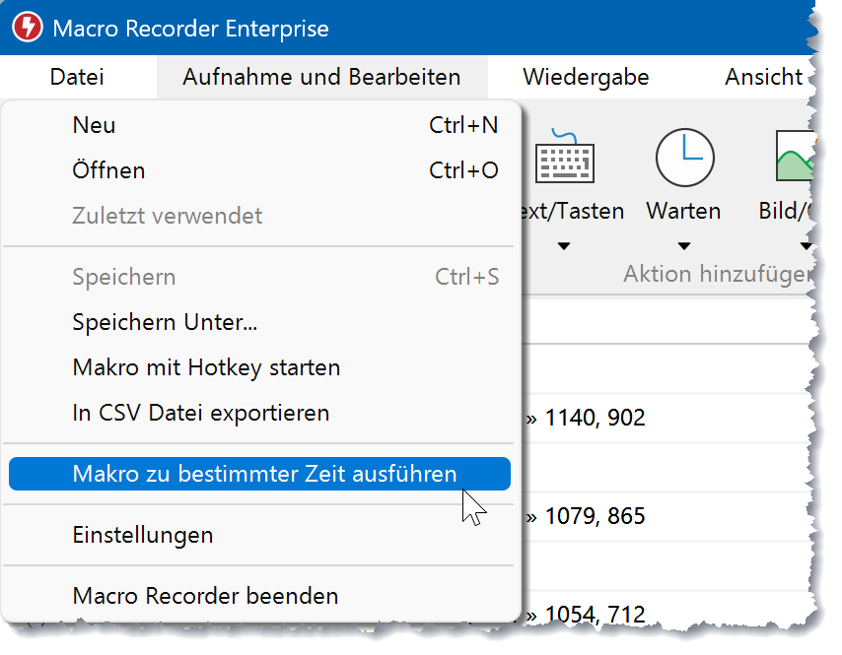The height and width of the screenshot is (655, 842).
Task: Choose Neu from the Datei menu
Action: pos(94,125)
